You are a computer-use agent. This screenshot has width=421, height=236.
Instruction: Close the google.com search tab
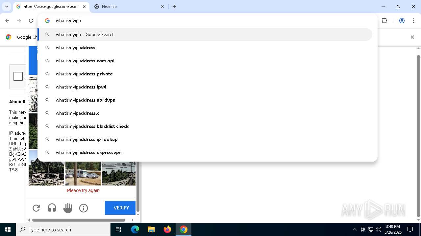(84, 7)
